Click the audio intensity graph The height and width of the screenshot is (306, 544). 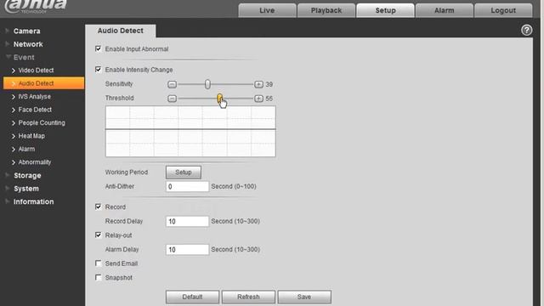190,132
